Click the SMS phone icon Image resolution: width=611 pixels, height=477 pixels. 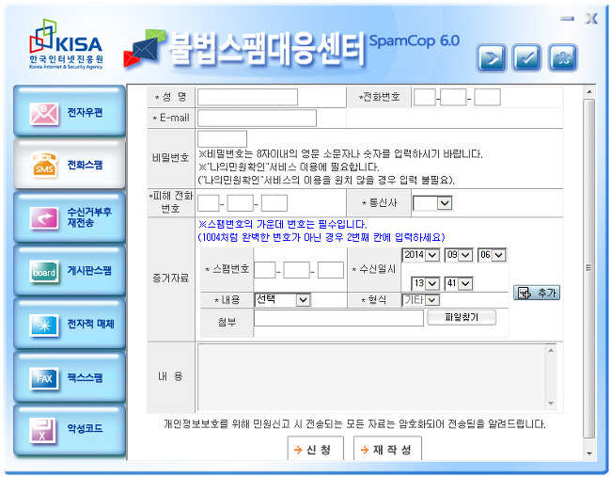(44, 166)
